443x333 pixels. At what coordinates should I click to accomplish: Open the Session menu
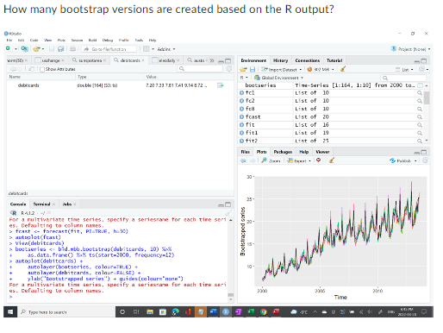click(77, 40)
